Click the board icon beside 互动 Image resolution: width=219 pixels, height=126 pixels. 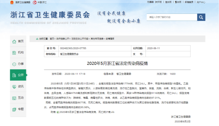(14, 98)
